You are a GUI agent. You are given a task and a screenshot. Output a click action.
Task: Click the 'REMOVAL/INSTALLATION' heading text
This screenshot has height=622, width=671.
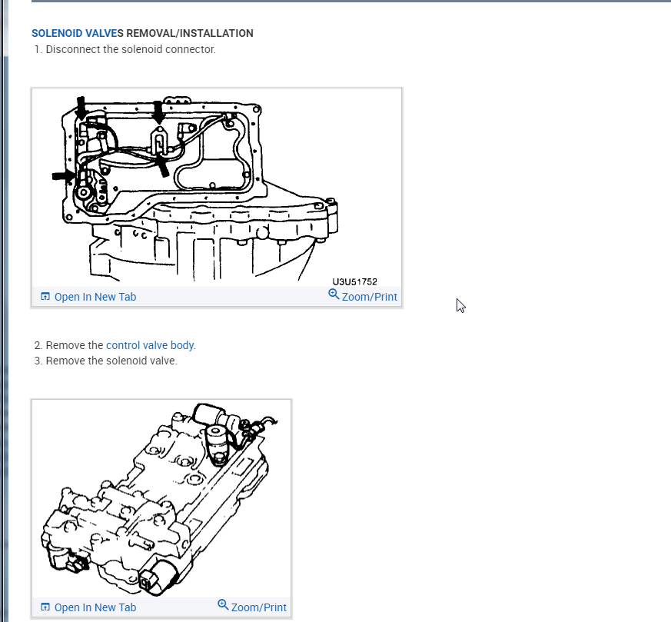click(190, 33)
